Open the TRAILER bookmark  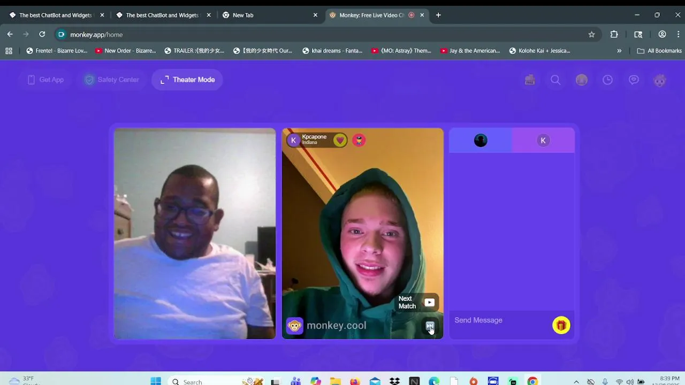pyautogui.click(x=194, y=51)
